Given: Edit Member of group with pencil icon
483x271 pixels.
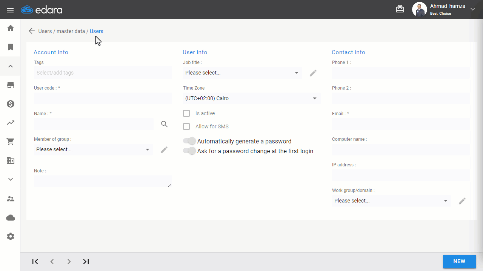Looking at the screenshot, I should pos(164,150).
